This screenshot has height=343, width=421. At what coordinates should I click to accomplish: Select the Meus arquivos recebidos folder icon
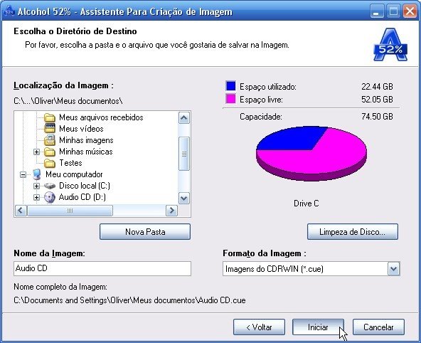pos(50,117)
